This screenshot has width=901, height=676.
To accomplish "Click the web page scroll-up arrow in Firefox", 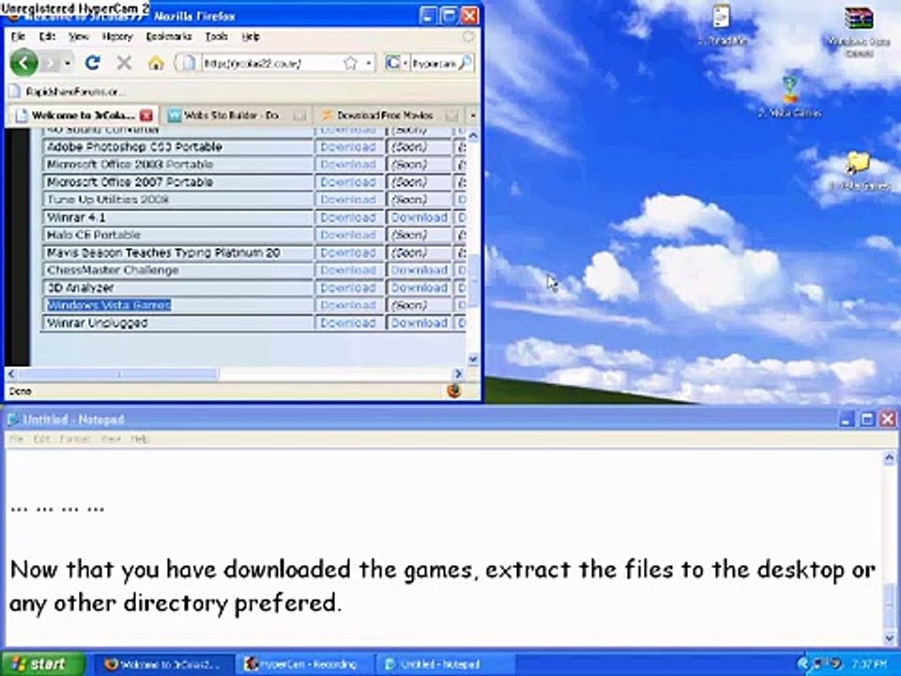I will pos(473,135).
